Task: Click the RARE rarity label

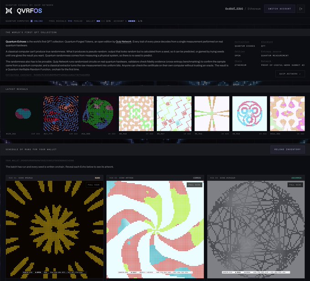Action: pos(98,178)
